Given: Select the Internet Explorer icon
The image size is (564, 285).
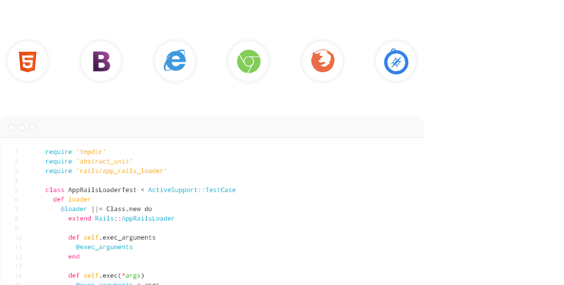Looking at the screenshot, I should (175, 61).
